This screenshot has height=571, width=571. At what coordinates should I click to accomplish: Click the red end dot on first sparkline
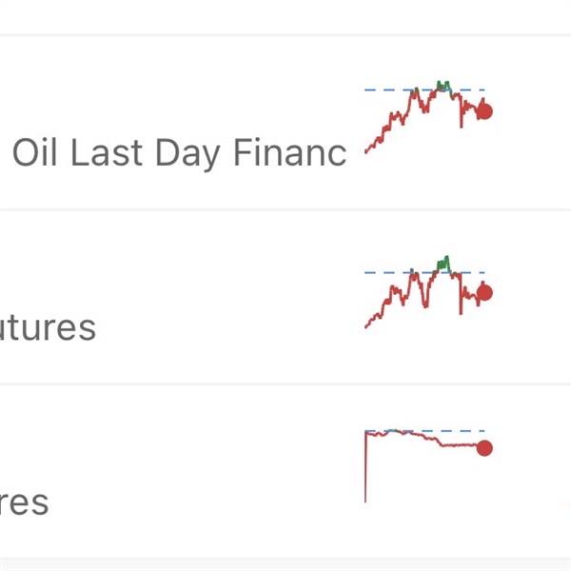[483, 111]
